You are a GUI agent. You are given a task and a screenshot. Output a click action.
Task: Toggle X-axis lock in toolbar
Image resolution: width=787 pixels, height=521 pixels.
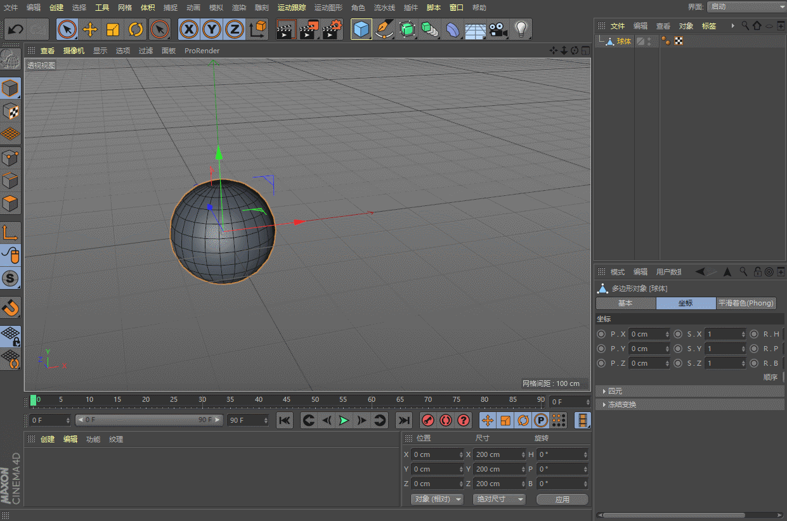pos(188,30)
